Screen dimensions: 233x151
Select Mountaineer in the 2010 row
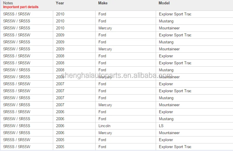(x=169, y=28)
